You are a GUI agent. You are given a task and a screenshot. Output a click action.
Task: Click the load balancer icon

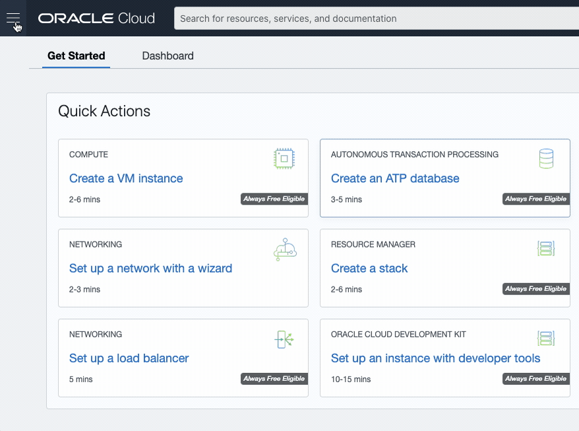pyautogui.click(x=284, y=339)
